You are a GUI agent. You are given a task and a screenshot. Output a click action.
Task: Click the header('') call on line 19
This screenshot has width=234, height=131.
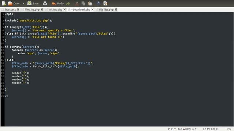coord(20,73)
